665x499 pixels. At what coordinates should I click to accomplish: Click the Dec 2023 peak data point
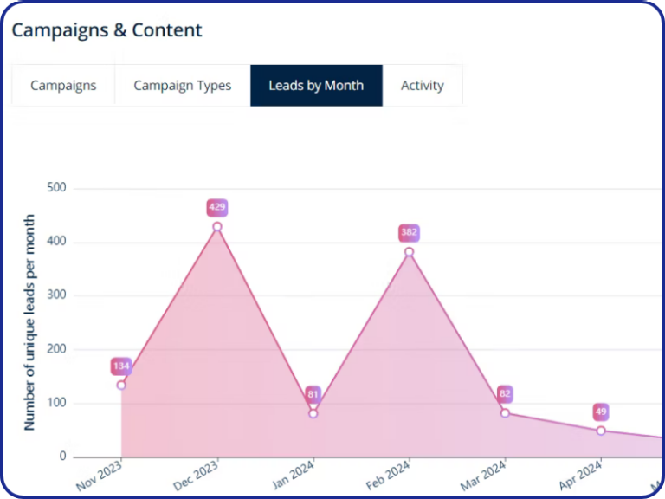pyautogui.click(x=217, y=227)
